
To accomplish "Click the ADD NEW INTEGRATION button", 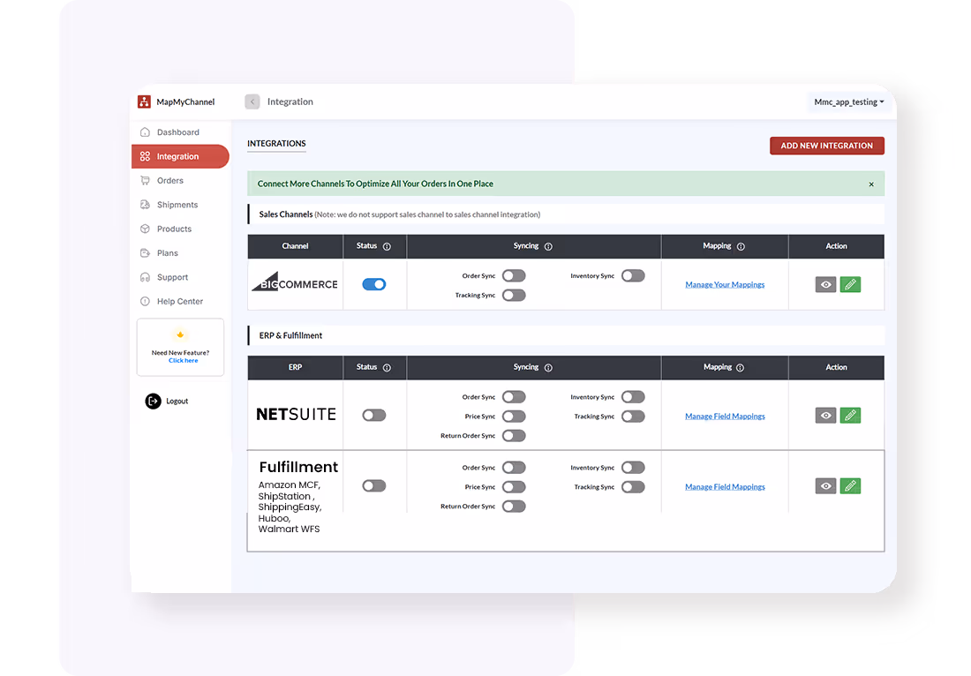I will point(826,146).
